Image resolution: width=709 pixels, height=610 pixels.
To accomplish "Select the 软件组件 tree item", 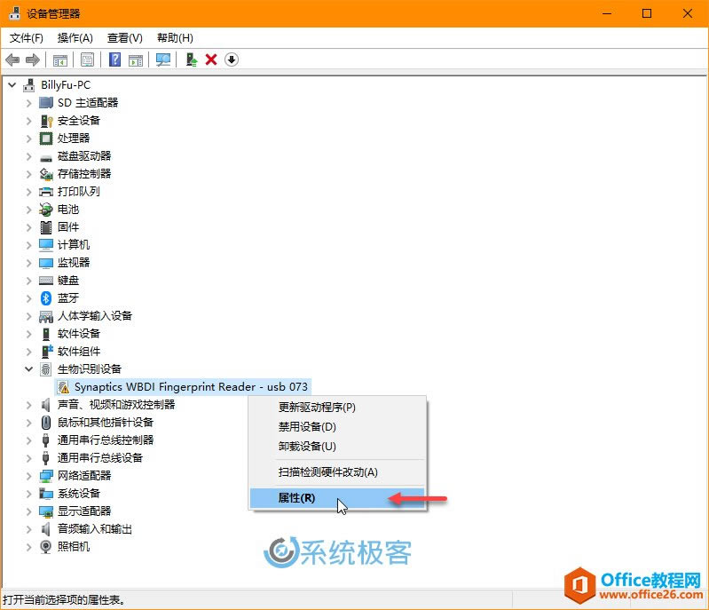I will click(79, 352).
